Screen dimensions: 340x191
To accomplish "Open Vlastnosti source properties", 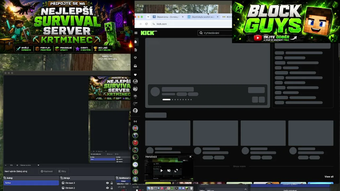I will (x=47, y=171).
